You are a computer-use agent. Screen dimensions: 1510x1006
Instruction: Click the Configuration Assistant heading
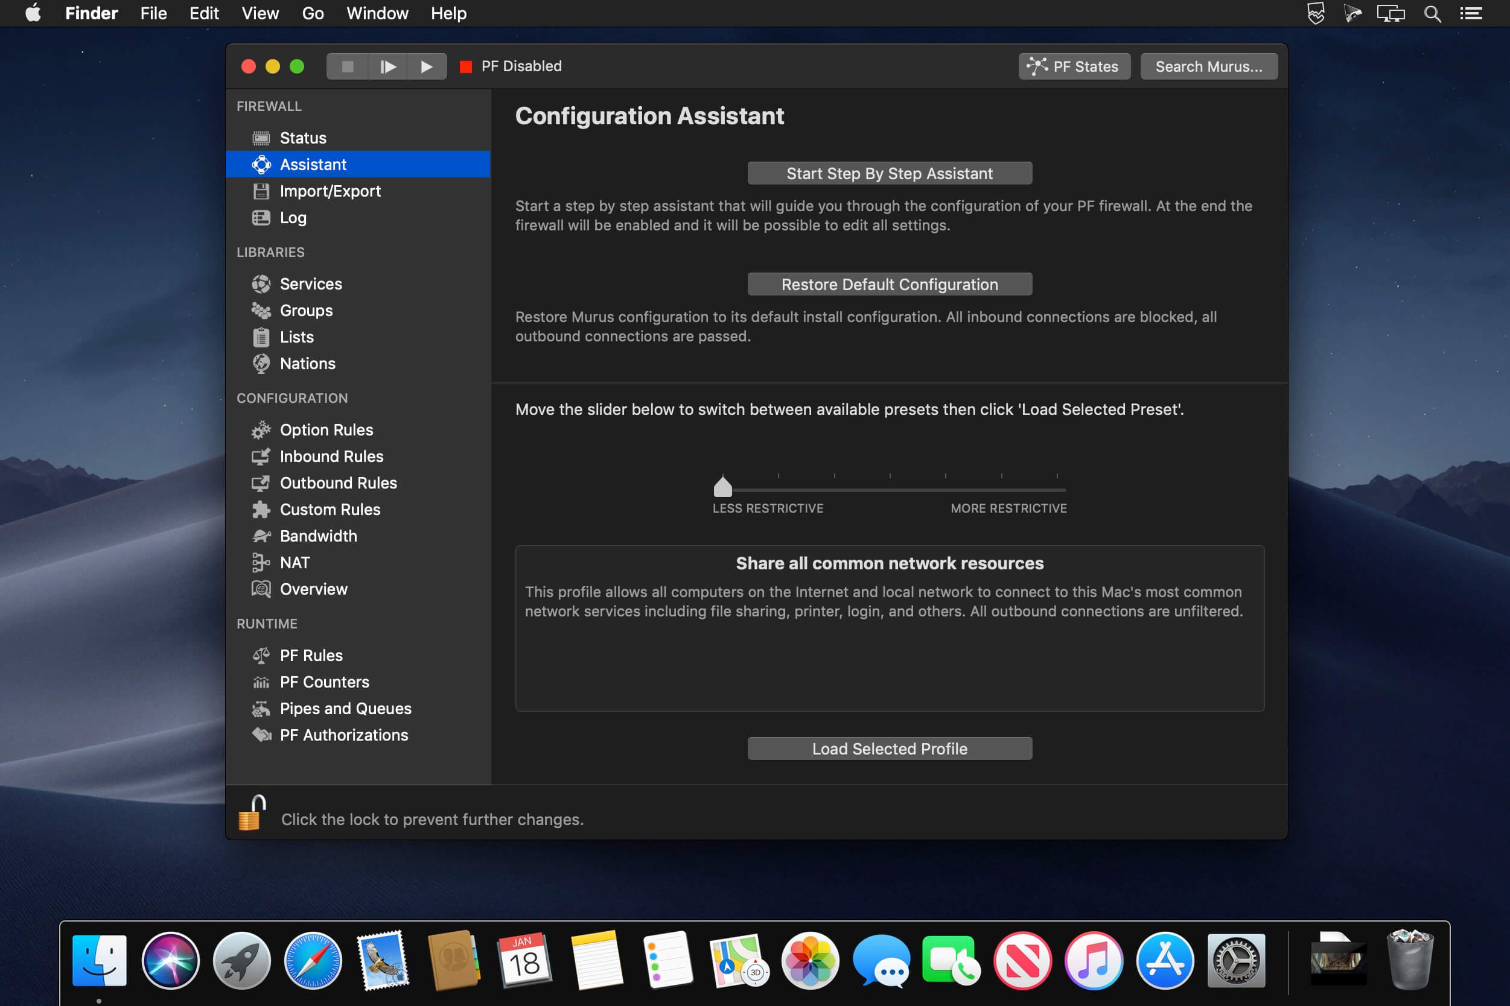click(650, 116)
